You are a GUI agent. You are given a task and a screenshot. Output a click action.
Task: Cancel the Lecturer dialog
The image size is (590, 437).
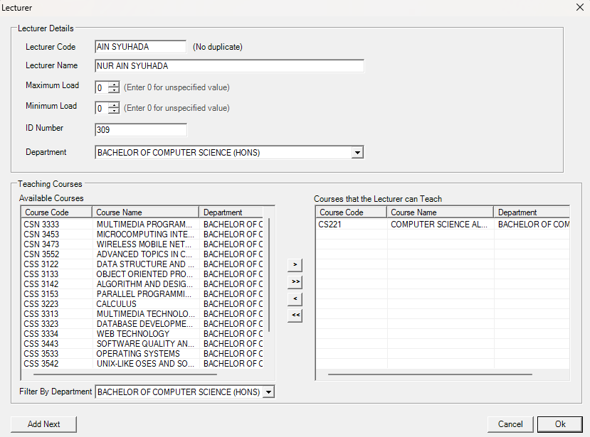click(510, 424)
